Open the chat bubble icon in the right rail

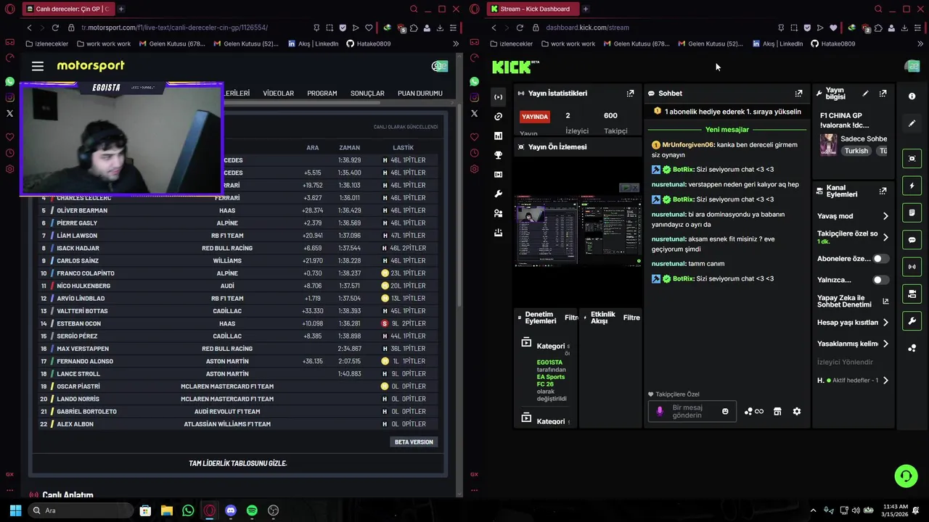tap(912, 240)
